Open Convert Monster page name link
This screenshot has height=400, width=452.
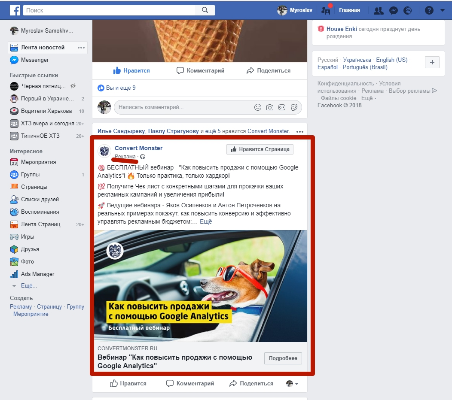click(x=139, y=148)
